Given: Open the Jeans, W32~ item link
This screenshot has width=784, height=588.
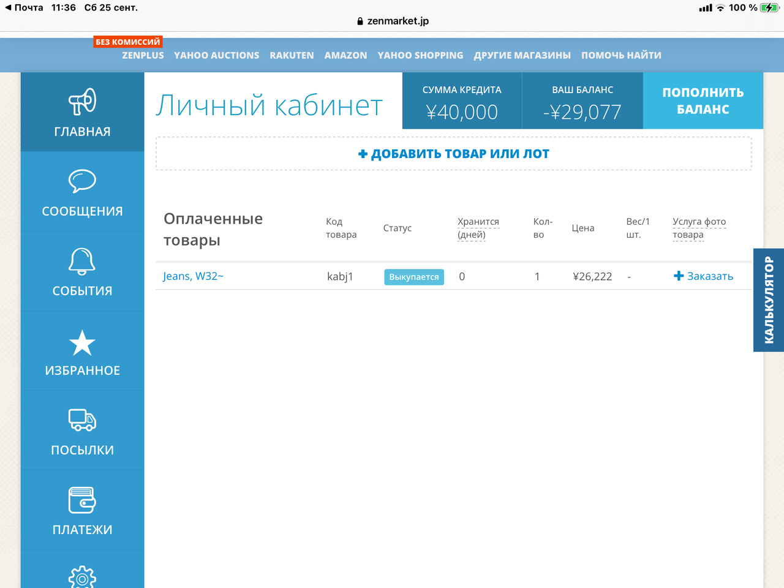Looking at the screenshot, I should [193, 276].
